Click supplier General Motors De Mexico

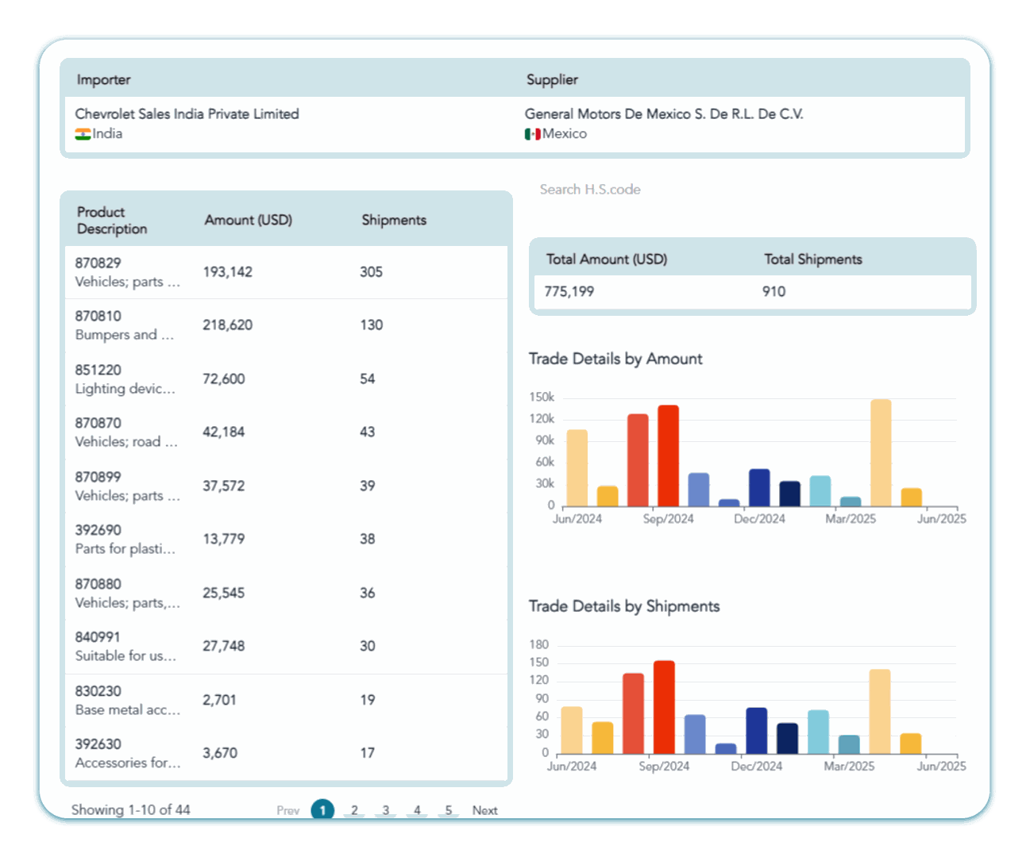pyautogui.click(x=664, y=114)
